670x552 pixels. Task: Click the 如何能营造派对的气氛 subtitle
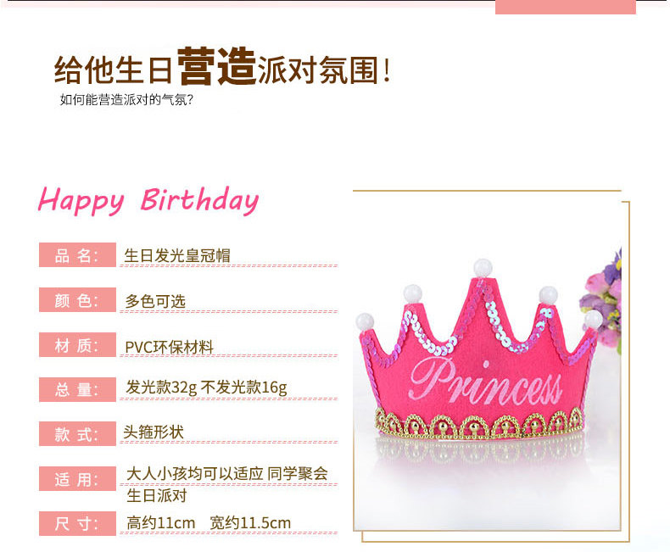(x=126, y=99)
